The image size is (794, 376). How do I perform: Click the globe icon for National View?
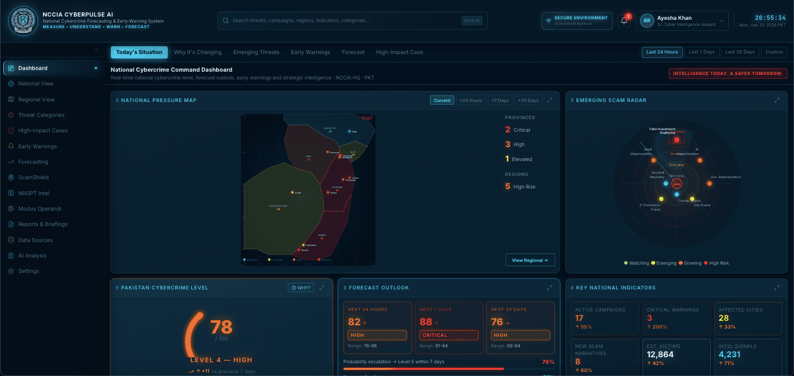coord(11,84)
